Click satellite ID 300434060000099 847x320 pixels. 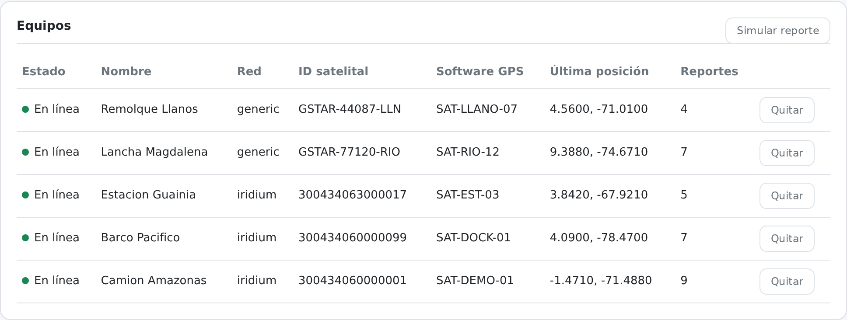353,238
